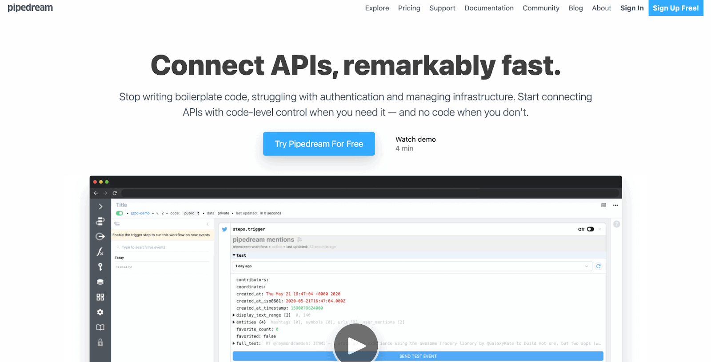711x362 pixels.
Task: Click the browser forward arrow in demo
Action: coord(105,193)
